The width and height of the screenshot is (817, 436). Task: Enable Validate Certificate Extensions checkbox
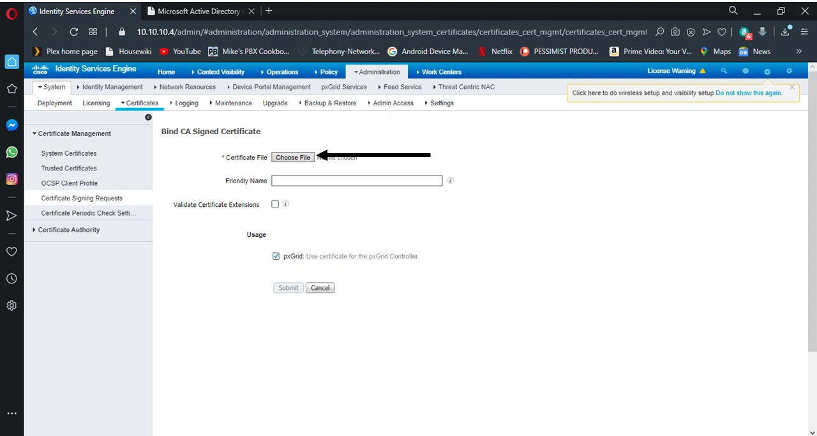coord(275,204)
